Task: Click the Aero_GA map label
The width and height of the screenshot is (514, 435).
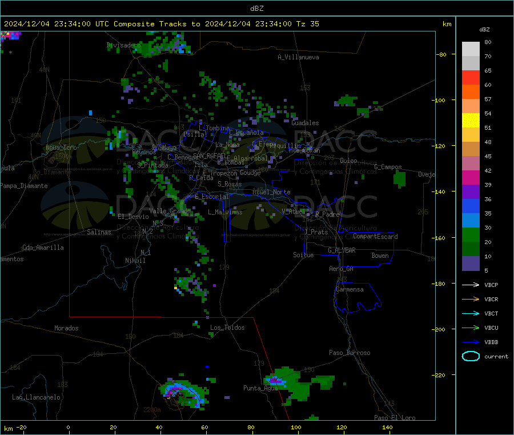Action: click(x=341, y=269)
